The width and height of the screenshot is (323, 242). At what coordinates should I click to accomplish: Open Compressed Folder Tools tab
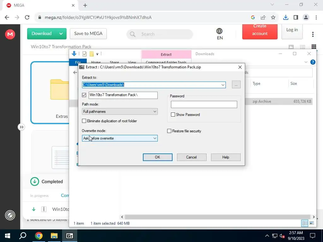click(166, 62)
